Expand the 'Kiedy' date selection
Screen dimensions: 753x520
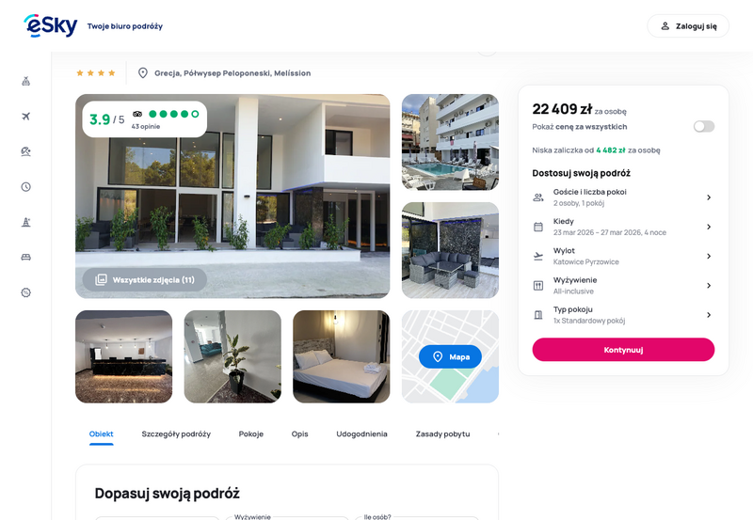point(623,227)
